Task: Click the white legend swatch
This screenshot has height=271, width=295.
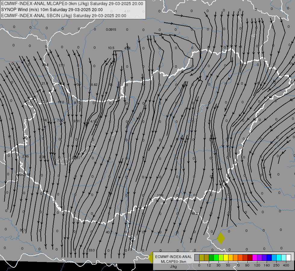Action: 288,257
